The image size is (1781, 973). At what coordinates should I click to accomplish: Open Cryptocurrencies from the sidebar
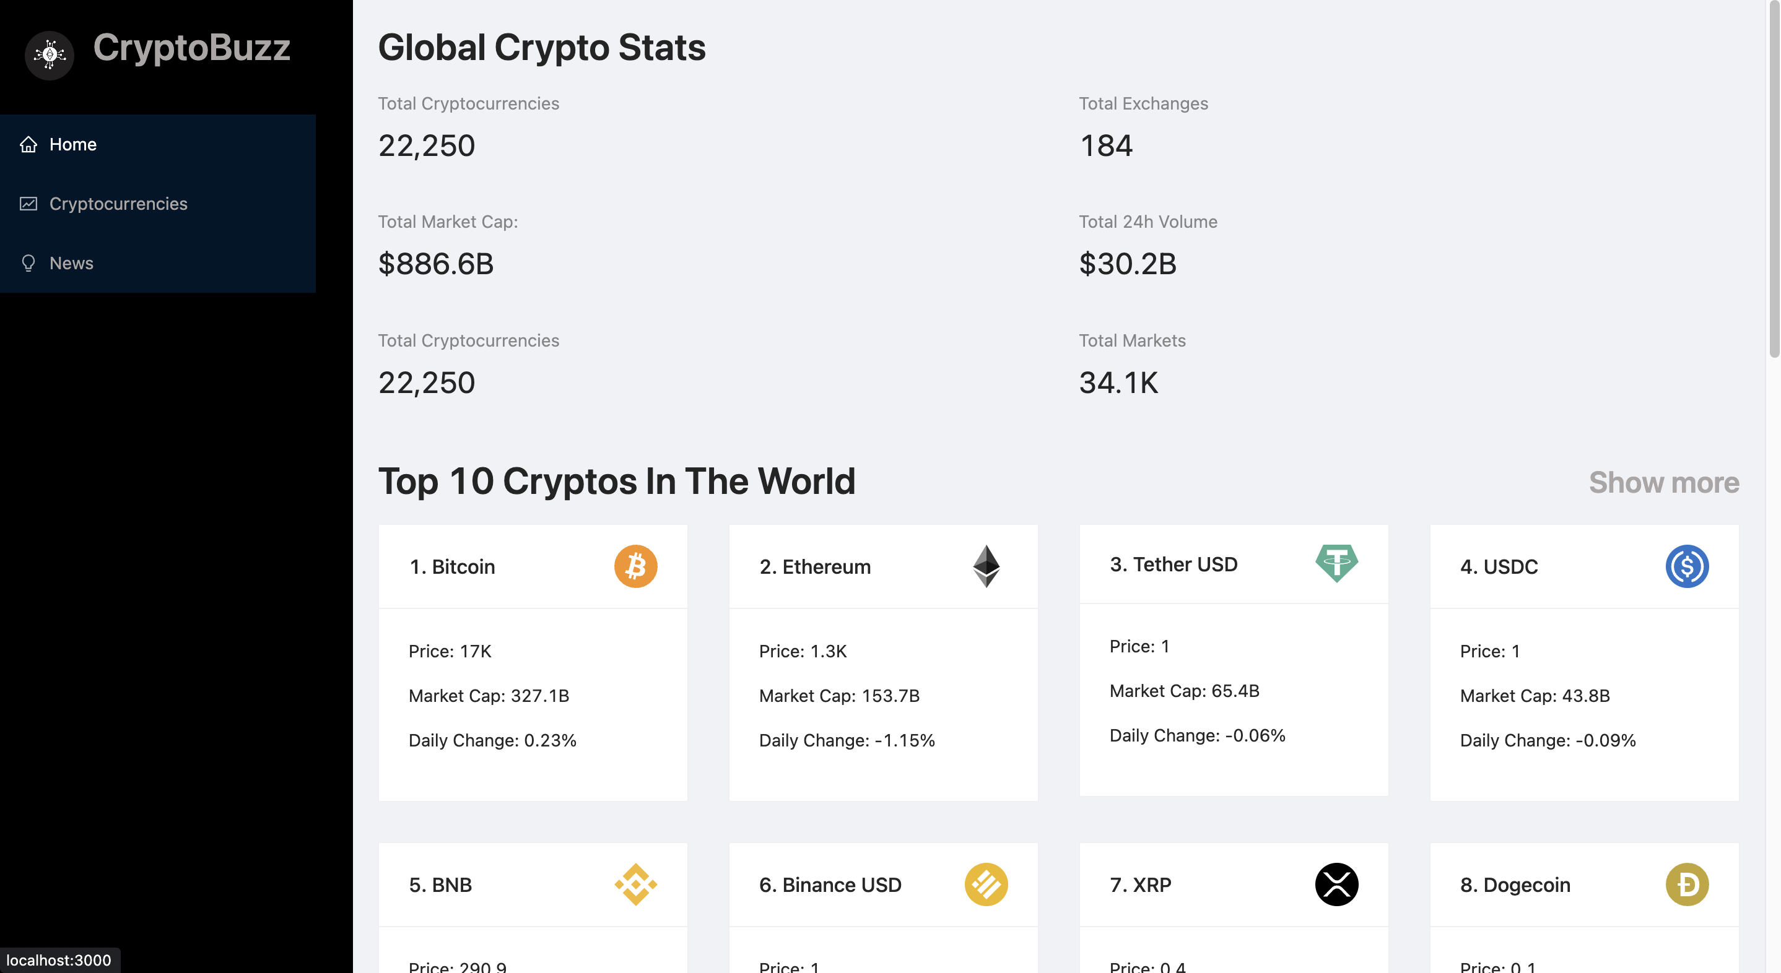118,204
